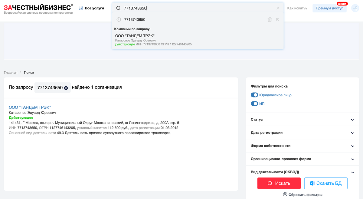Click Катасонов Эдуард Юрьевич in result card
Viewport: 363px width, 199px height.
(x=32, y=113)
